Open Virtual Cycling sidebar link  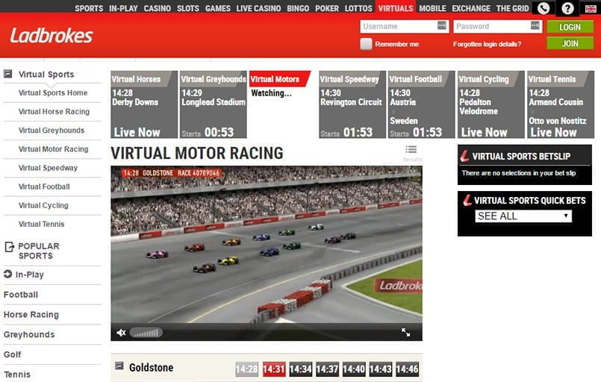pos(43,205)
